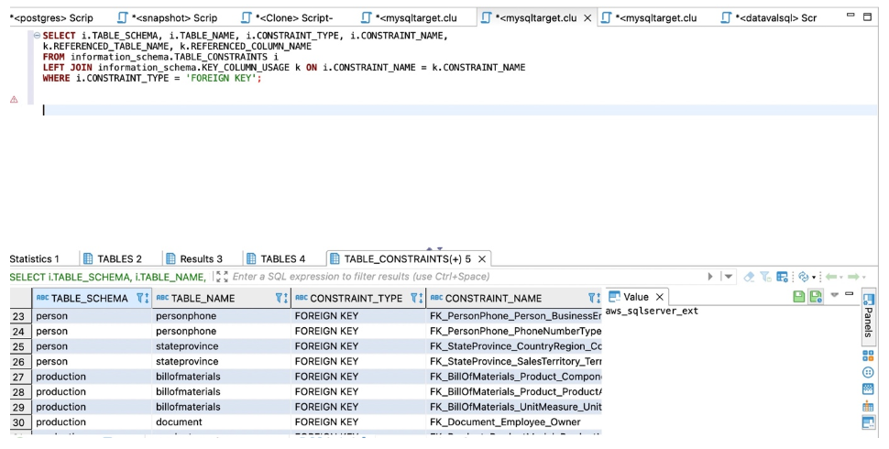The image size is (889, 449).
Task: Open the custom filters table-gear icon
Action: pos(783,277)
